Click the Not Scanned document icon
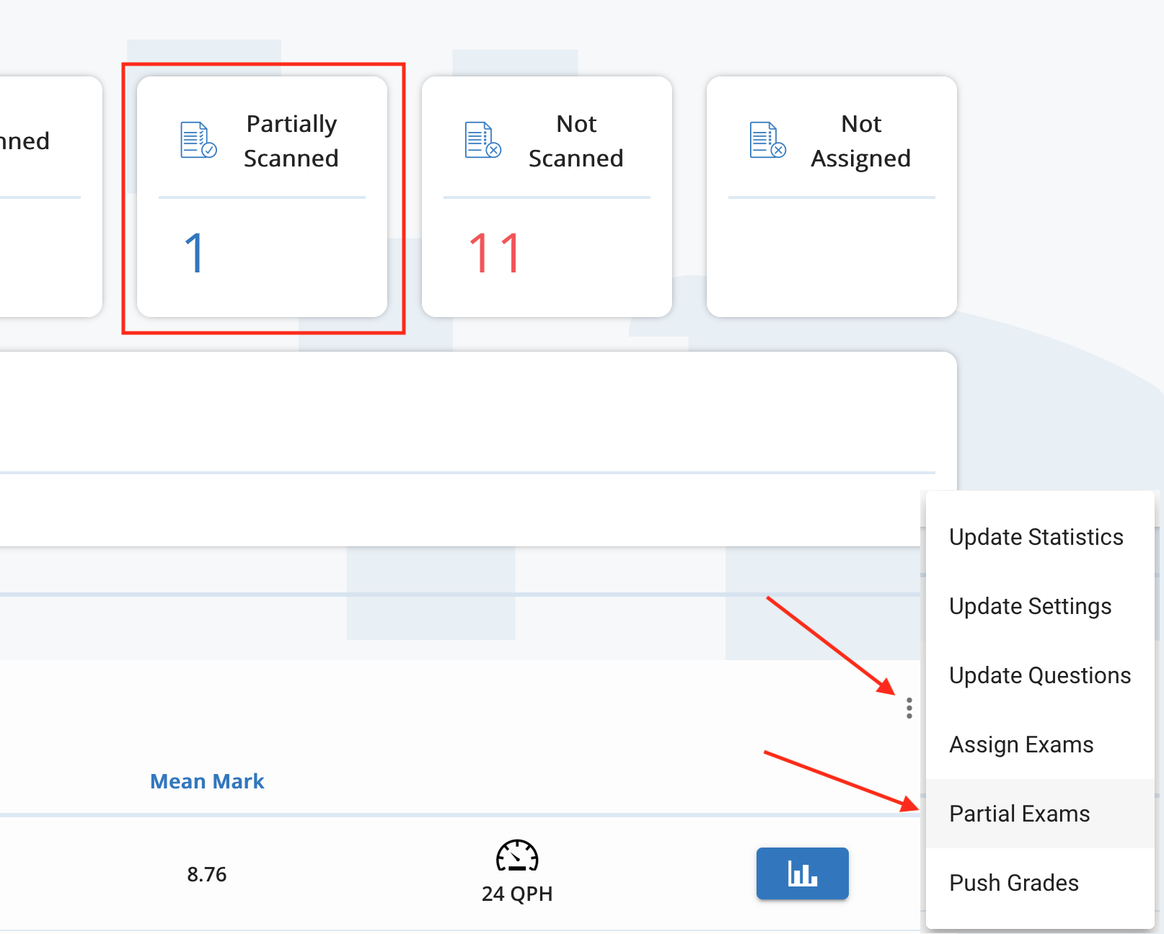The height and width of the screenshot is (934, 1164). click(483, 140)
